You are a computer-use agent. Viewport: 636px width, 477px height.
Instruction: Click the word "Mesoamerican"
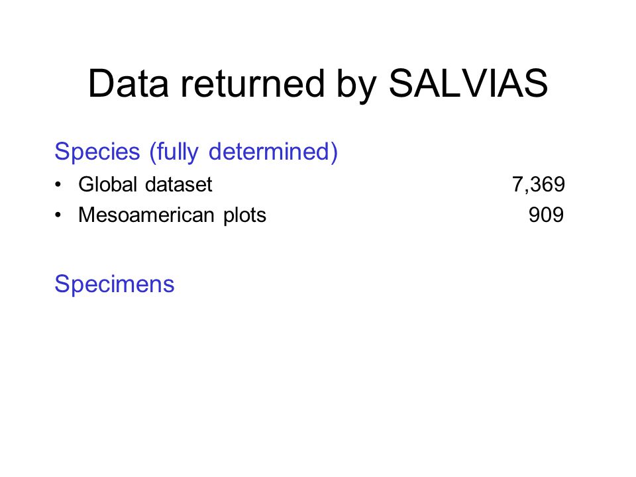pos(146,215)
